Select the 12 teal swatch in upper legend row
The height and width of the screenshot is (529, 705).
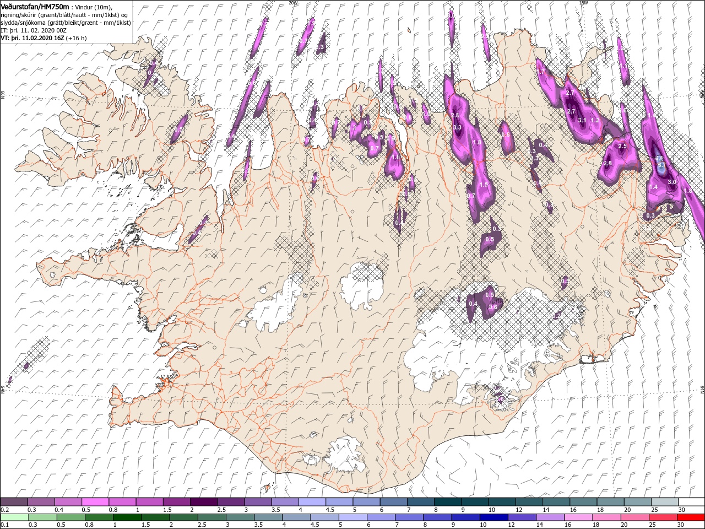coord(529,502)
